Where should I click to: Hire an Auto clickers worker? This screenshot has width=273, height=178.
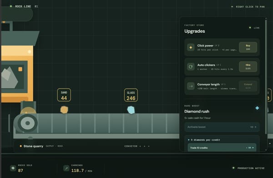(x=248, y=66)
